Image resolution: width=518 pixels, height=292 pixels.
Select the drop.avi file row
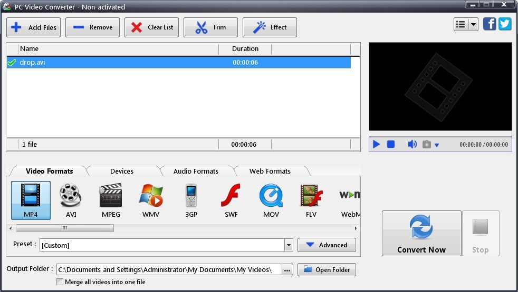point(179,63)
